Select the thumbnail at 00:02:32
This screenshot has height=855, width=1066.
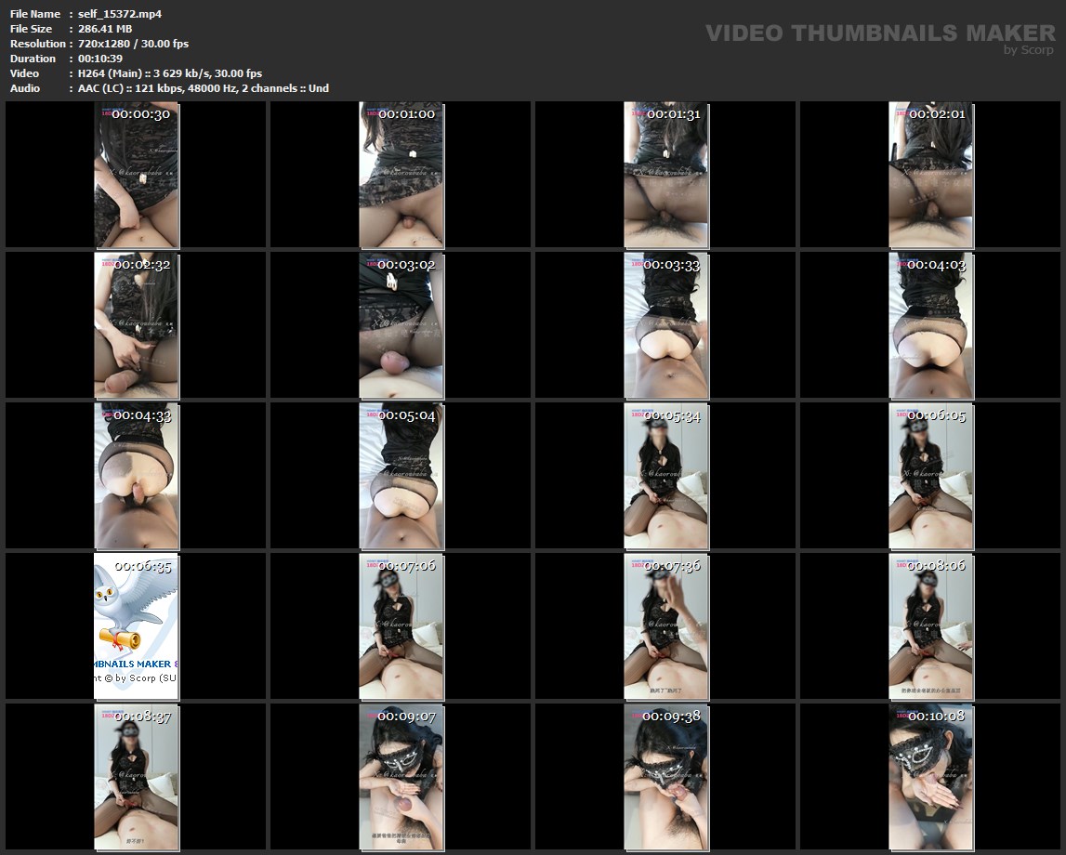coord(137,325)
